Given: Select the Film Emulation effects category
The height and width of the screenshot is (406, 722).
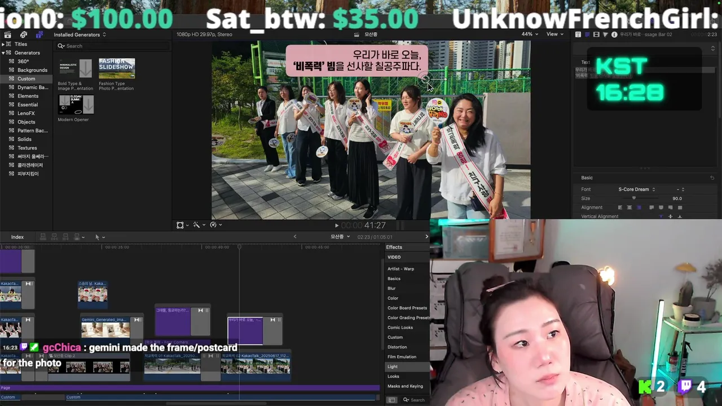Looking at the screenshot, I should [x=402, y=357].
